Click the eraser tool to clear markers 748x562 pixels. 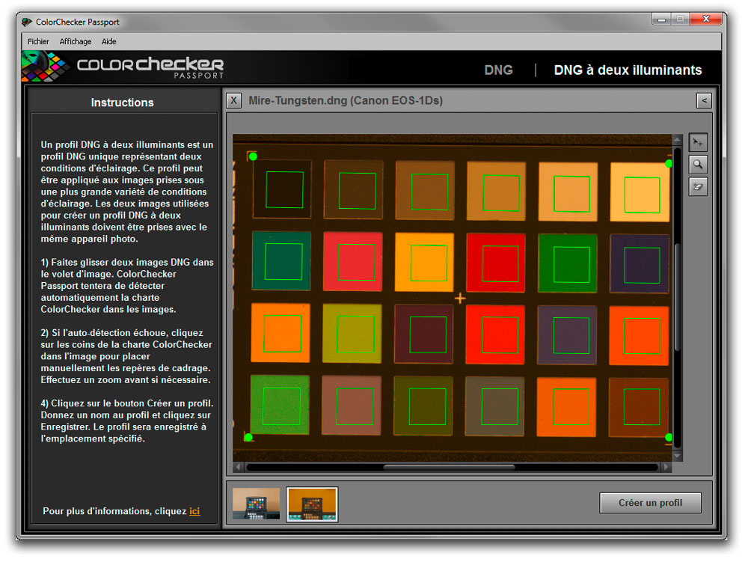698,186
